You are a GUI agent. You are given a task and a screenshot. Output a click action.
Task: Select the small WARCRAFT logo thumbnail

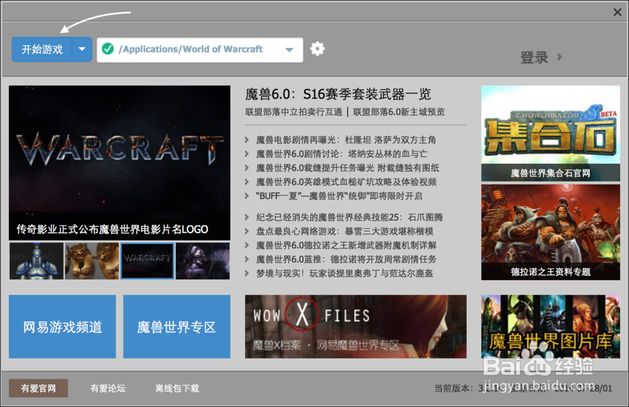tap(148, 261)
